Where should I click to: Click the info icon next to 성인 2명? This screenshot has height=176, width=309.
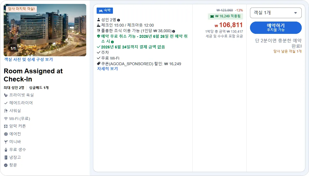coord(119,20)
